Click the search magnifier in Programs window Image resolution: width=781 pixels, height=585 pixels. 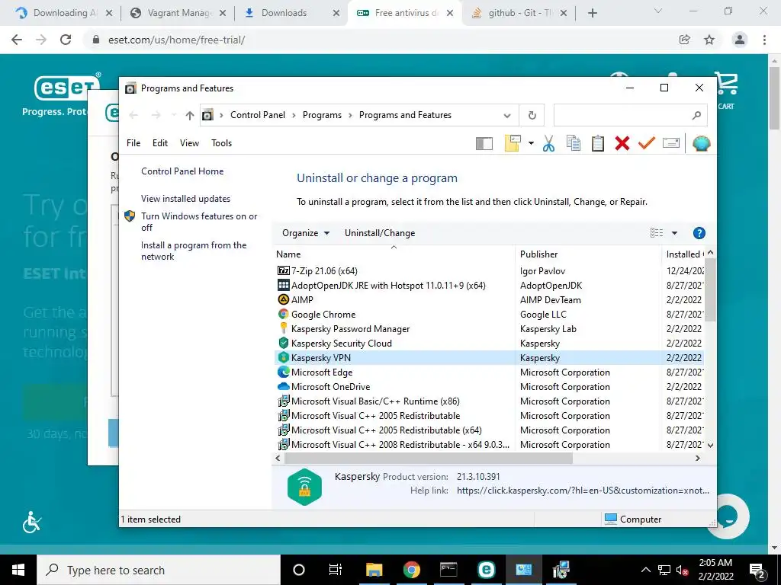[696, 116]
